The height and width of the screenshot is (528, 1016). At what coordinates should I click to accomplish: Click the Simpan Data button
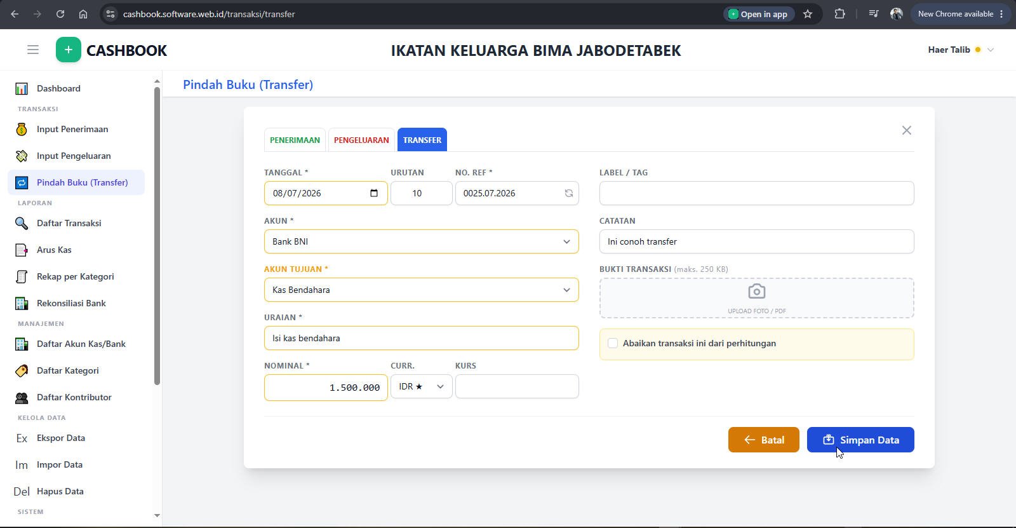coord(860,440)
